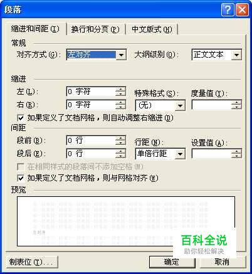Increase 设置值 with up arrow

pos(236,152)
